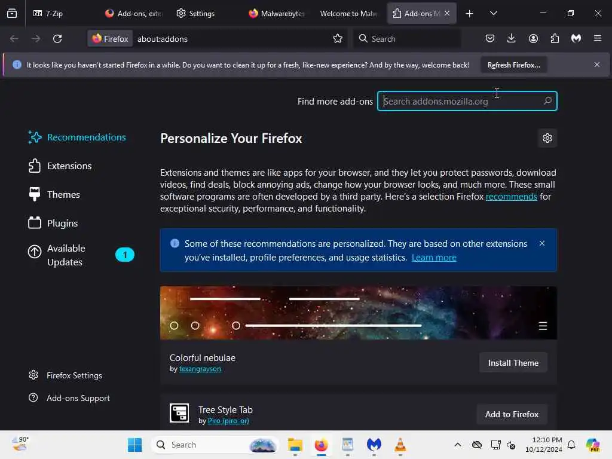Viewport: 612px width, 459px height.
Task: Click the Refresh Firefox button
Action: 513,65
